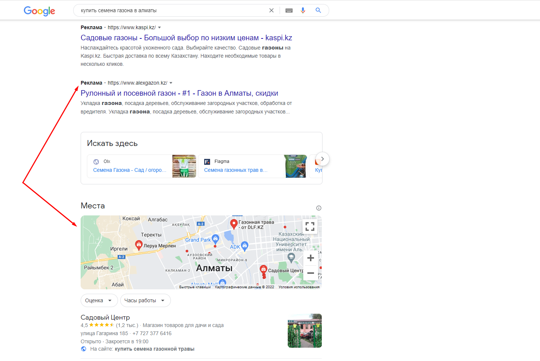Click the globe icon next to На сайте
Image resolution: width=540 pixels, height=361 pixels.
point(84,349)
